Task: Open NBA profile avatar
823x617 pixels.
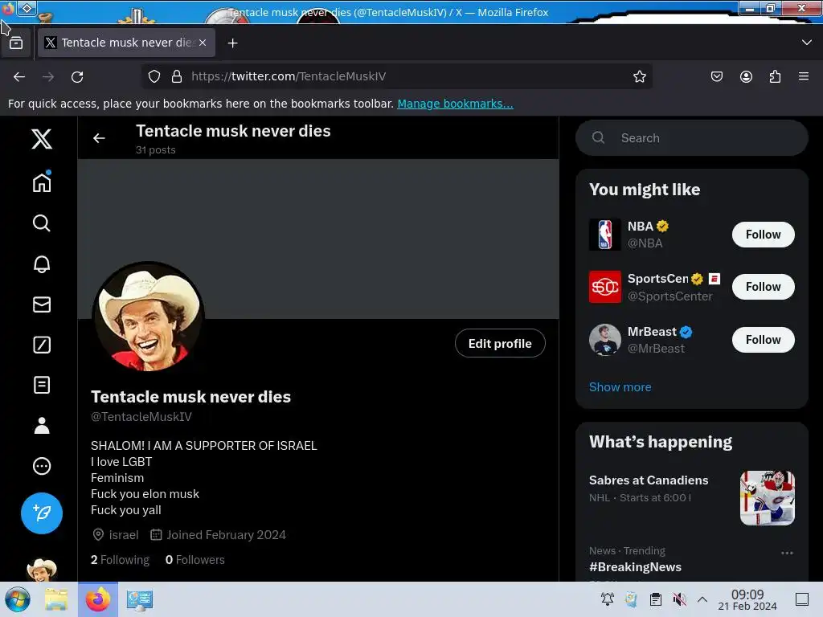Action: [x=604, y=235]
